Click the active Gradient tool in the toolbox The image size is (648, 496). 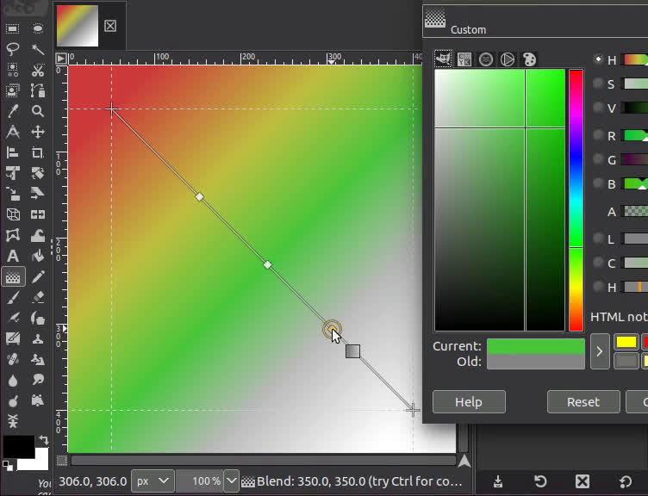pyautogui.click(x=13, y=276)
